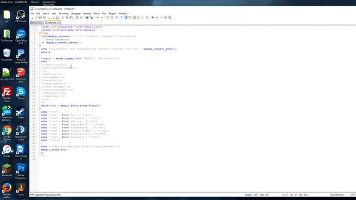Click the SketchUp desktop icon
Screen dimensions: 356x200
pyautogui.click(x=21, y=75)
